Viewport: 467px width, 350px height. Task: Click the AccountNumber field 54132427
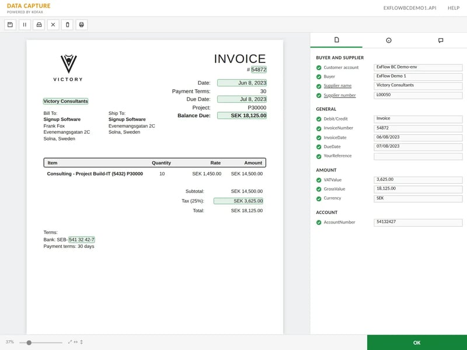click(x=418, y=222)
